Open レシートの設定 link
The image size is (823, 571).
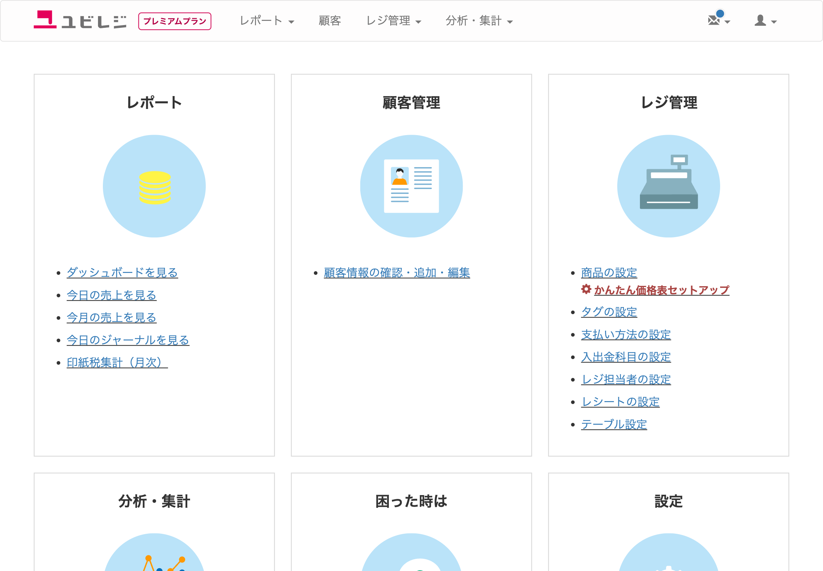[x=620, y=402]
